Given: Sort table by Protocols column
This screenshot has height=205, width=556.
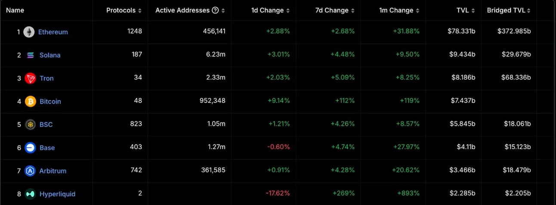Looking at the screenshot, I should (x=124, y=10).
